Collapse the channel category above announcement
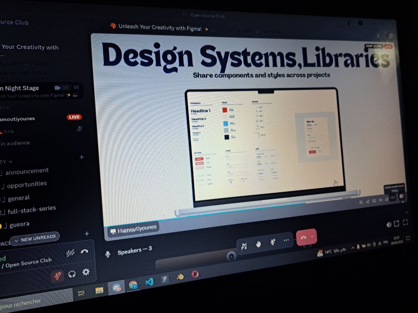 (x=7, y=162)
